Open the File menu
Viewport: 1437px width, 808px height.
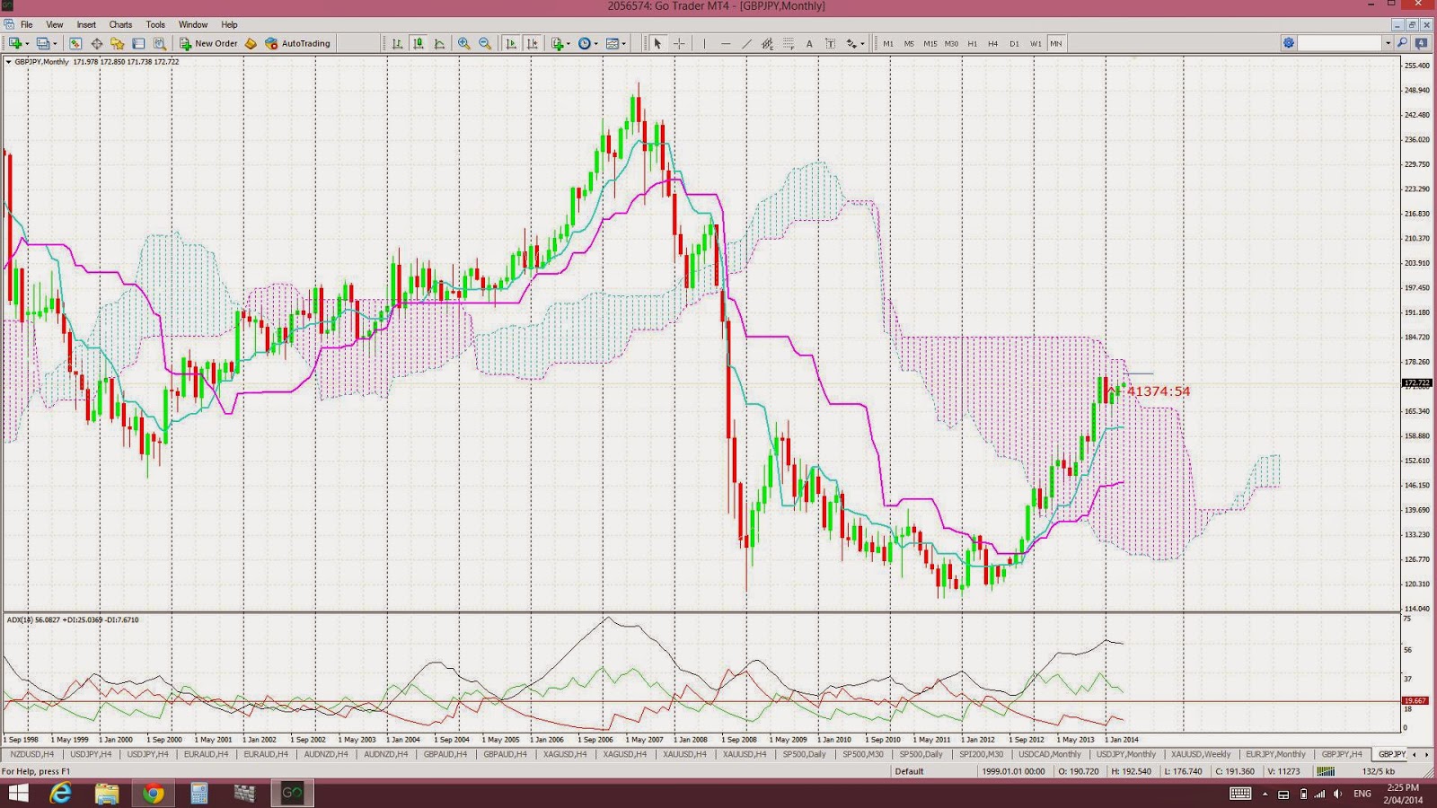[x=27, y=24]
